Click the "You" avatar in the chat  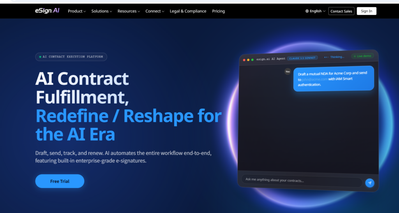click(288, 71)
